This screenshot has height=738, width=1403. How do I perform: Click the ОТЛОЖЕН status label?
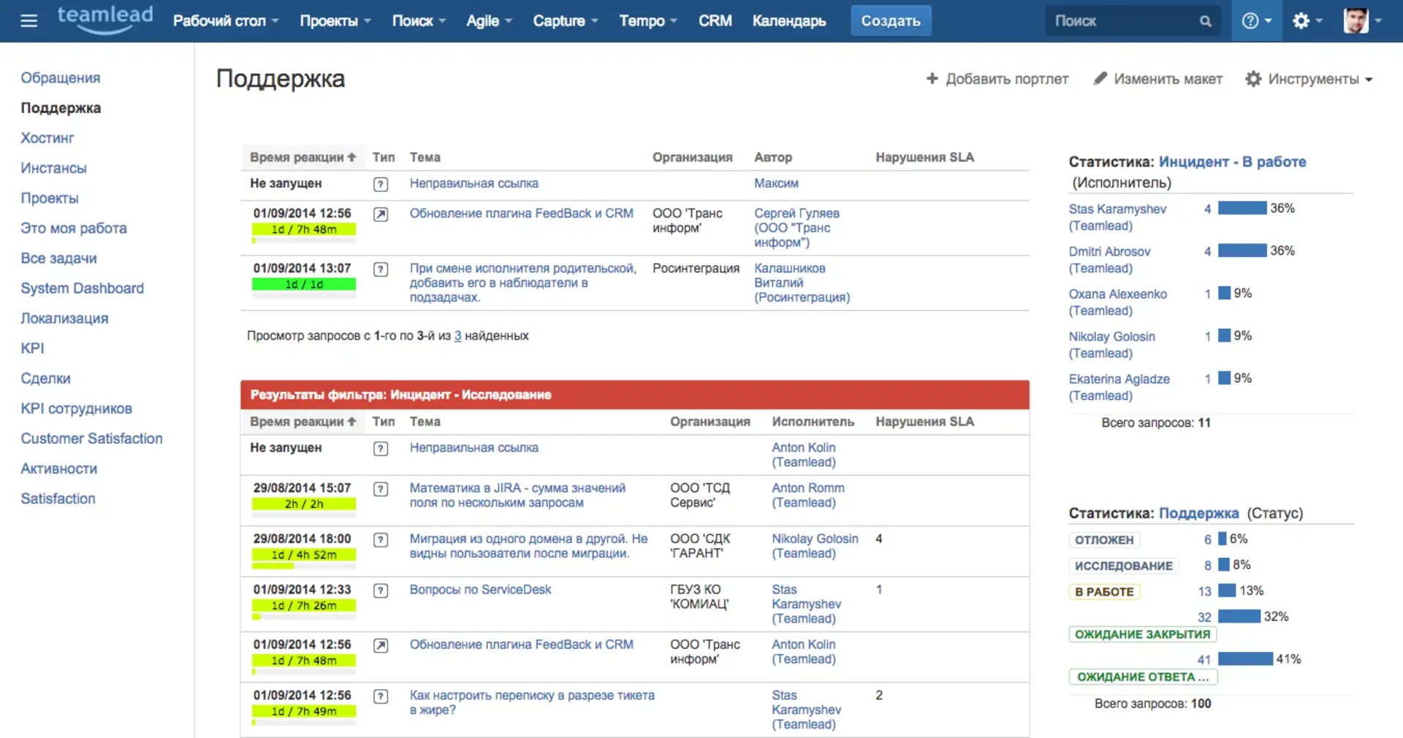pos(1103,539)
